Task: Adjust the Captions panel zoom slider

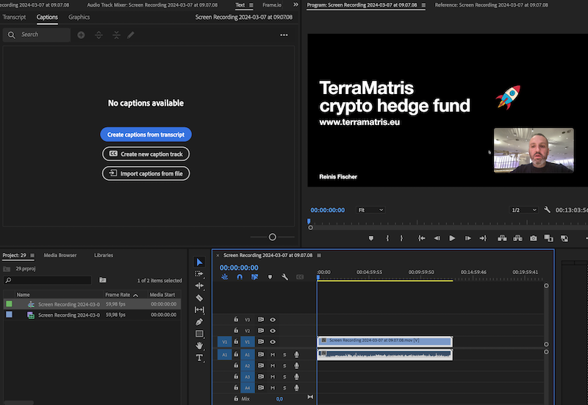Action: click(273, 237)
